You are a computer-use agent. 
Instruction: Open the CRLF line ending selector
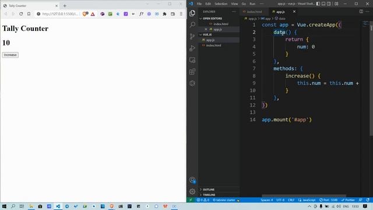coord(291,200)
